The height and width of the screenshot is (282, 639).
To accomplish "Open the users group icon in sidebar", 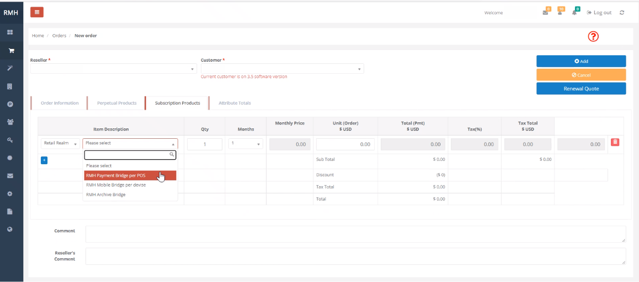I will pyautogui.click(x=10, y=122).
